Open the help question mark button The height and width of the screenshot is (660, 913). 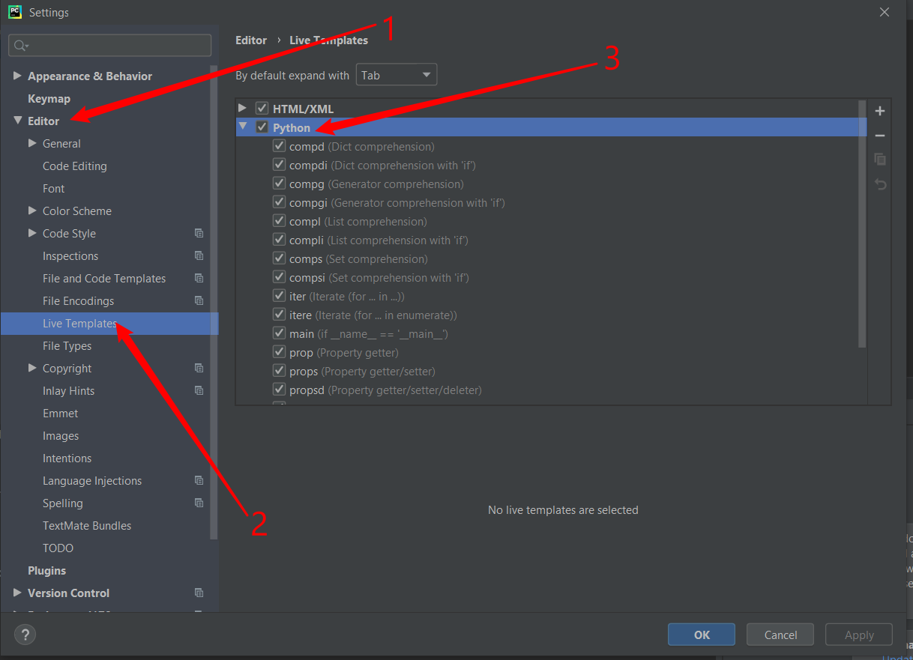click(25, 635)
